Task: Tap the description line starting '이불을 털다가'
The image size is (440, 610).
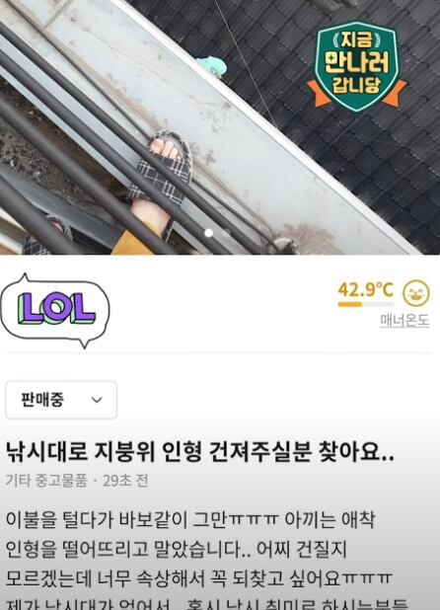Action: click(190, 519)
